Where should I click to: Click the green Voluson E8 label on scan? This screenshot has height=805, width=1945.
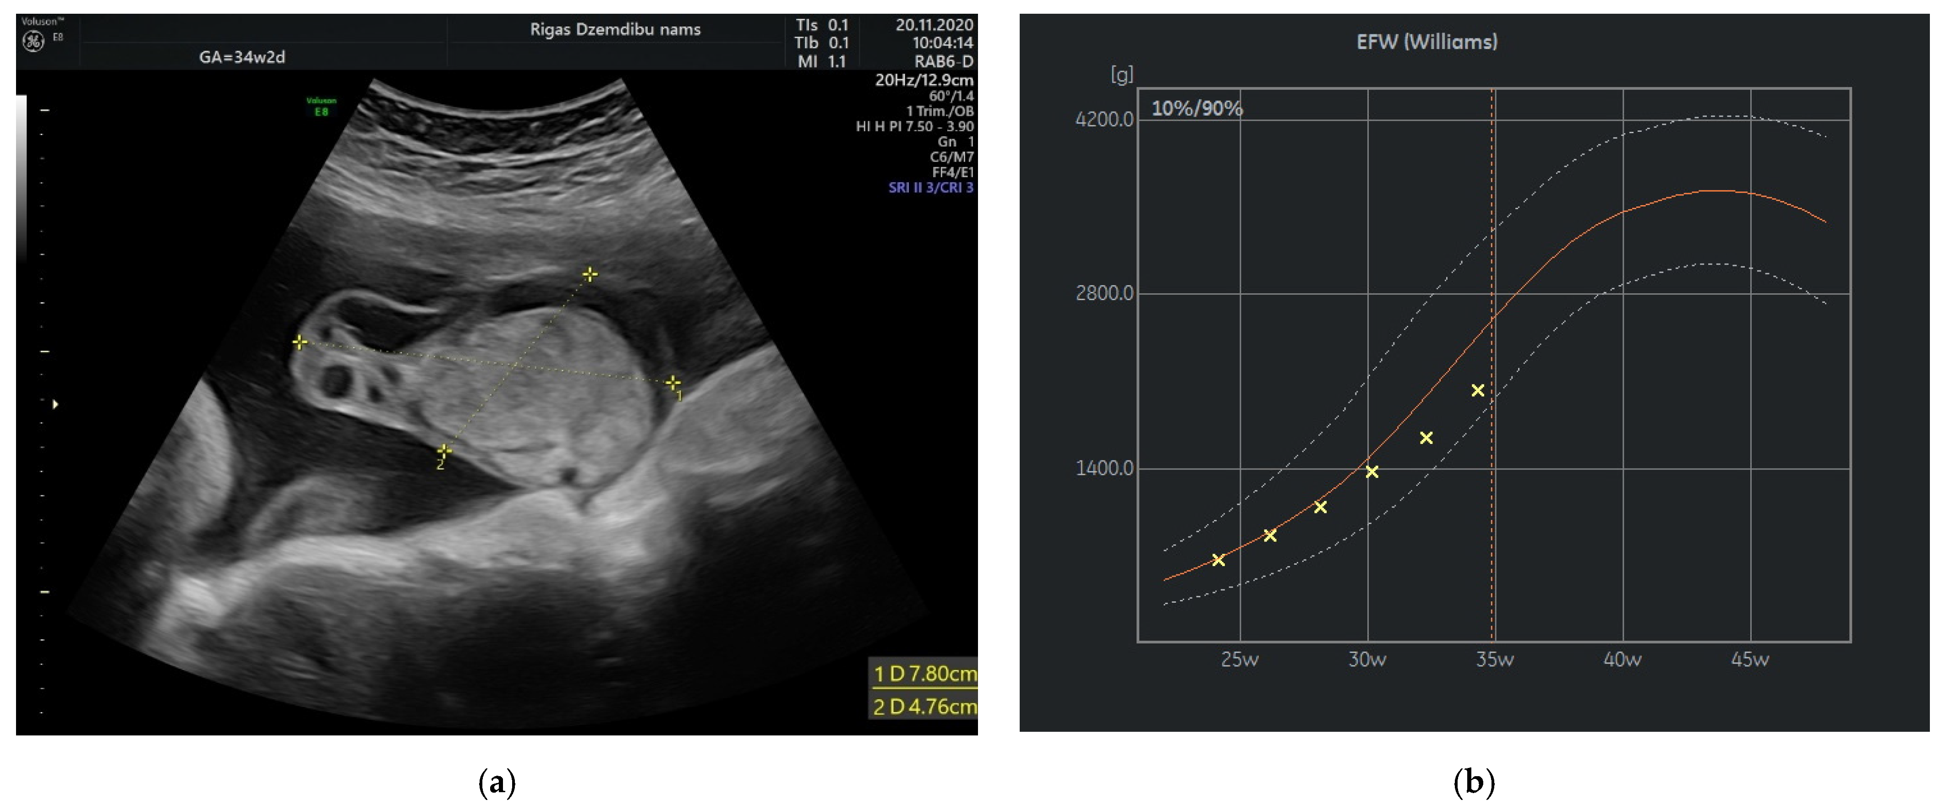click(322, 106)
